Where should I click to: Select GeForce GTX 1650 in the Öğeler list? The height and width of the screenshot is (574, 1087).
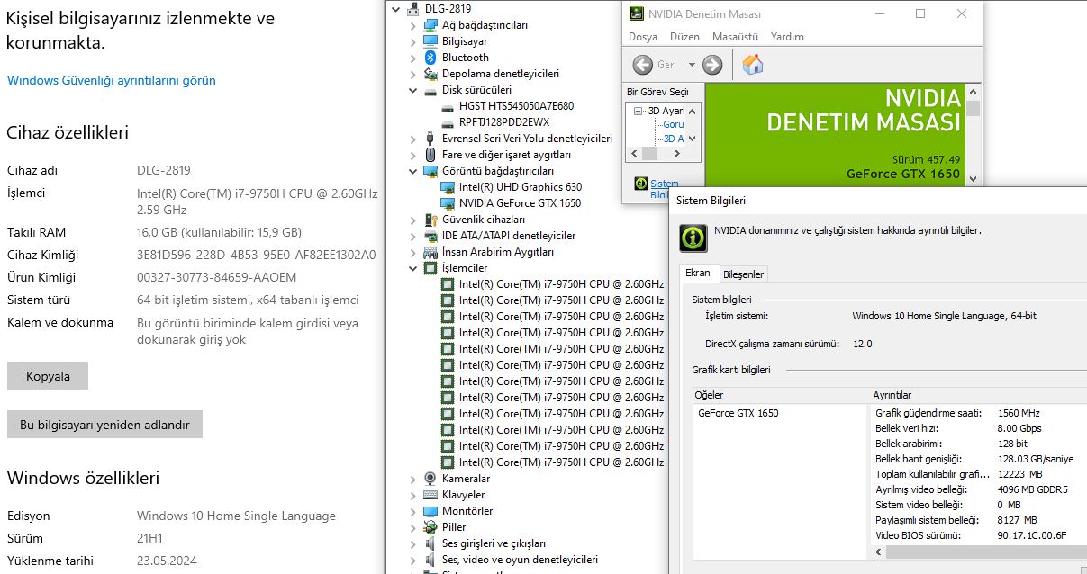(738, 413)
